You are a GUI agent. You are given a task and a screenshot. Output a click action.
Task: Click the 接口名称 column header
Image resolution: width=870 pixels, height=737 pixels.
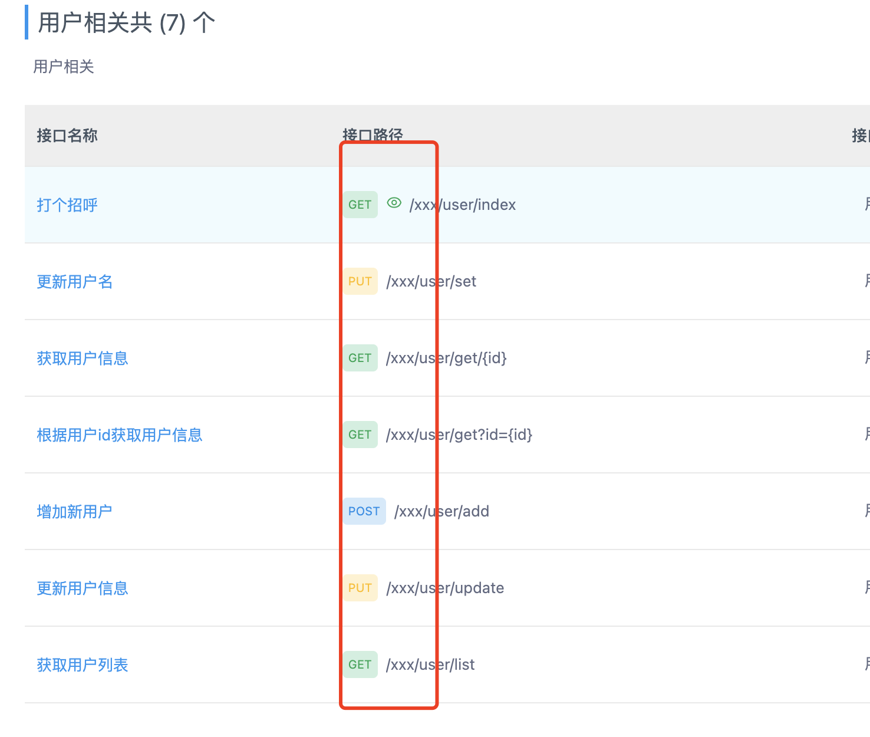coord(67,136)
